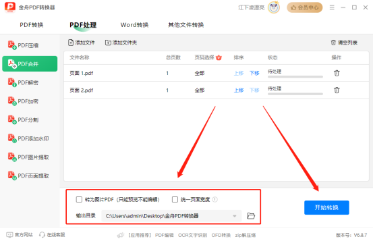
Task: Select page range 全部 for 页面 2.pdf
Action: tap(200, 90)
